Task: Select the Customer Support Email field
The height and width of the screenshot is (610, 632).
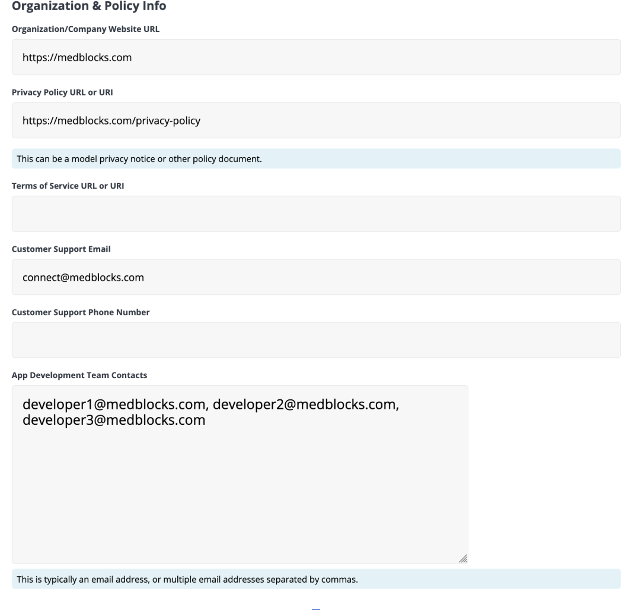Action: (x=316, y=277)
